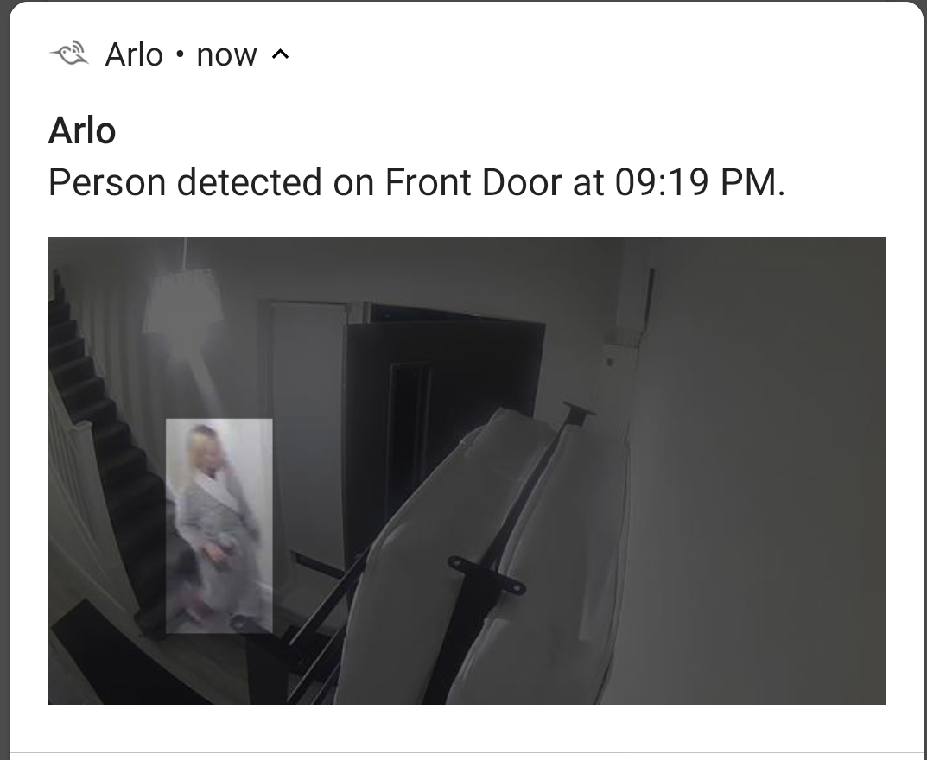Select the Arlo app name in header

[x=134, y=55]
